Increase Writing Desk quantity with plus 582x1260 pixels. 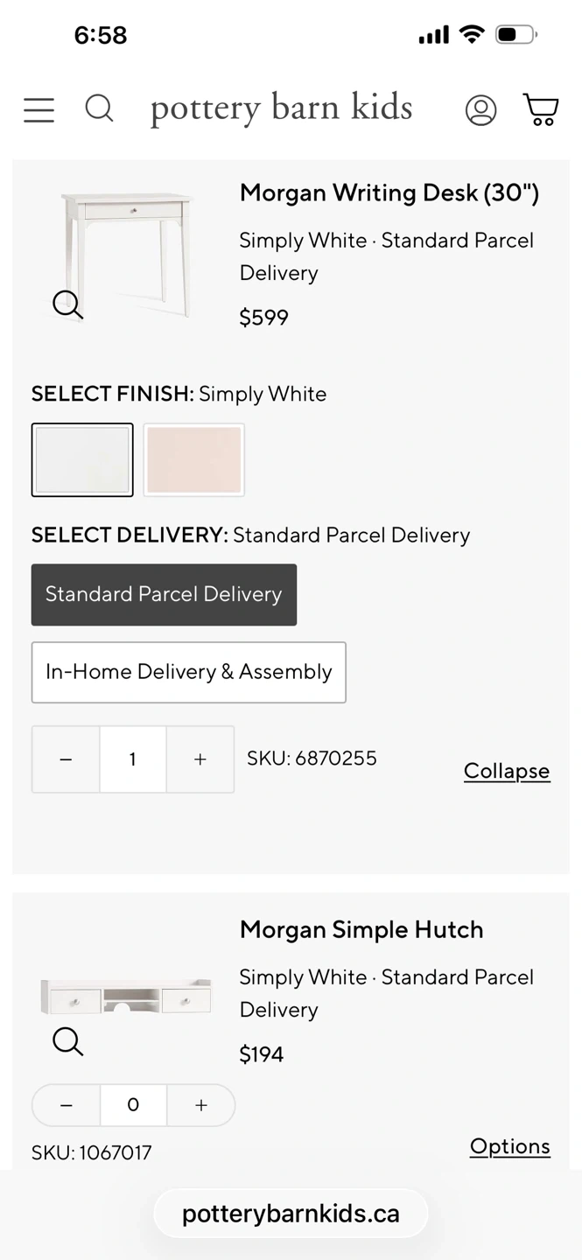[200, 759]
